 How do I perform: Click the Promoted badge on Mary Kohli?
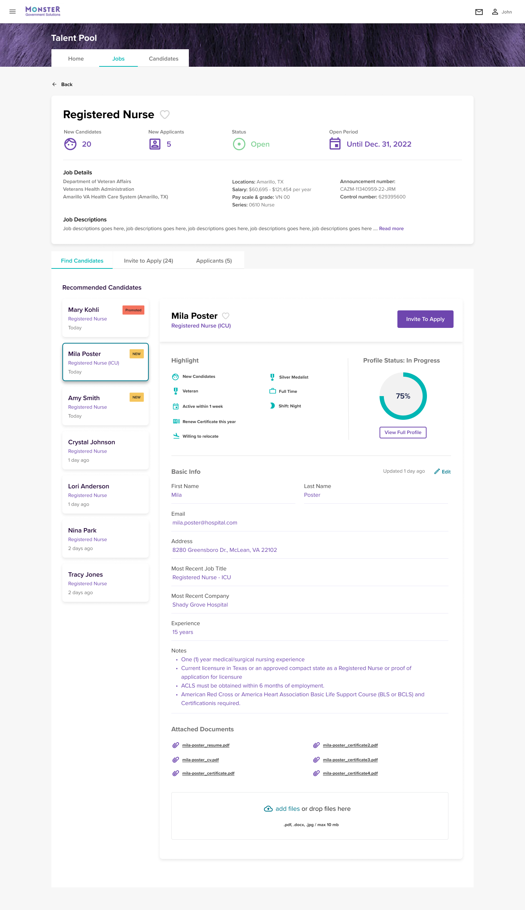[133, 310]
